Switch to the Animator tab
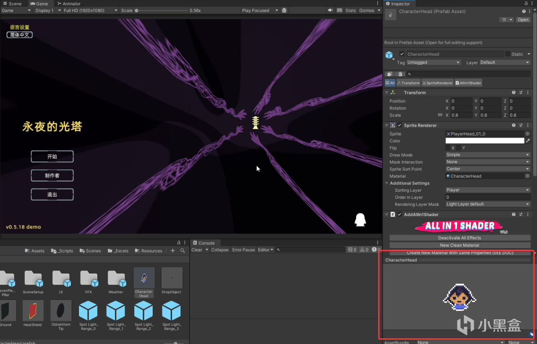Viewport: 537px width, 344px height. click(x=69, y=4)
